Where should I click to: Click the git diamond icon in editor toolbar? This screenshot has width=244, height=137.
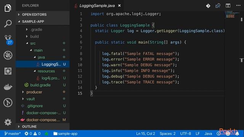pos(208,6)
